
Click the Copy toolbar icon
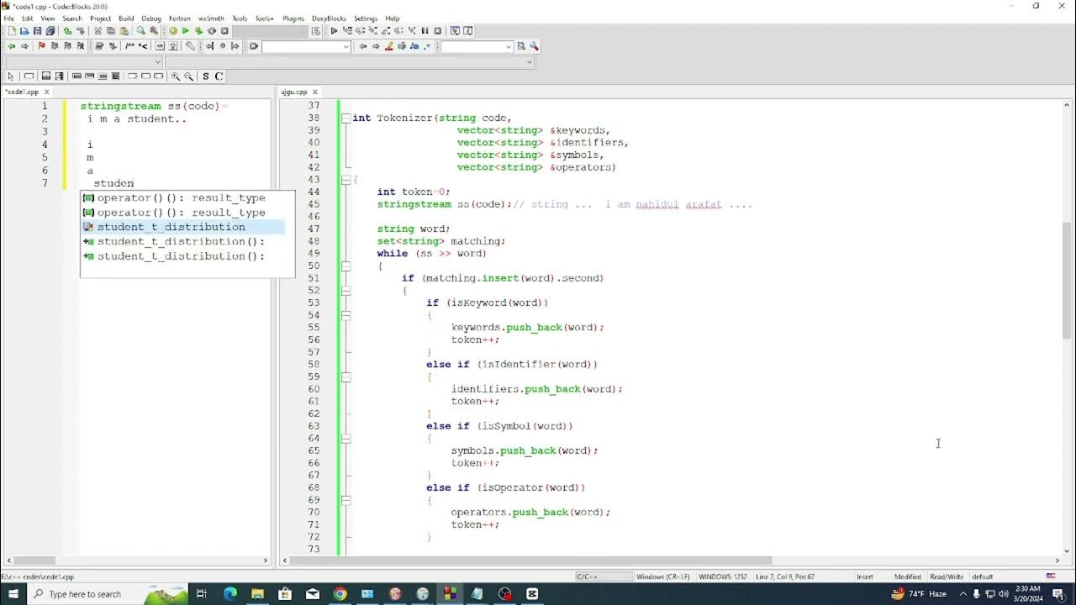coord(111,31)
